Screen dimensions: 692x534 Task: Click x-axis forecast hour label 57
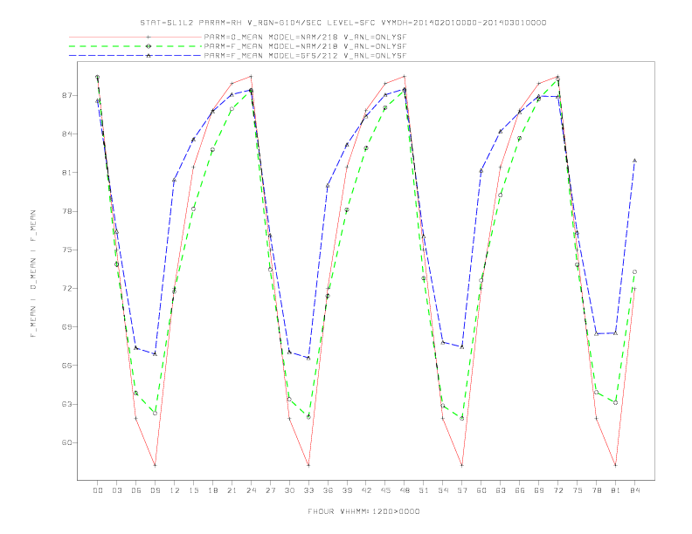pyautogui.click(x=462, y=490)
